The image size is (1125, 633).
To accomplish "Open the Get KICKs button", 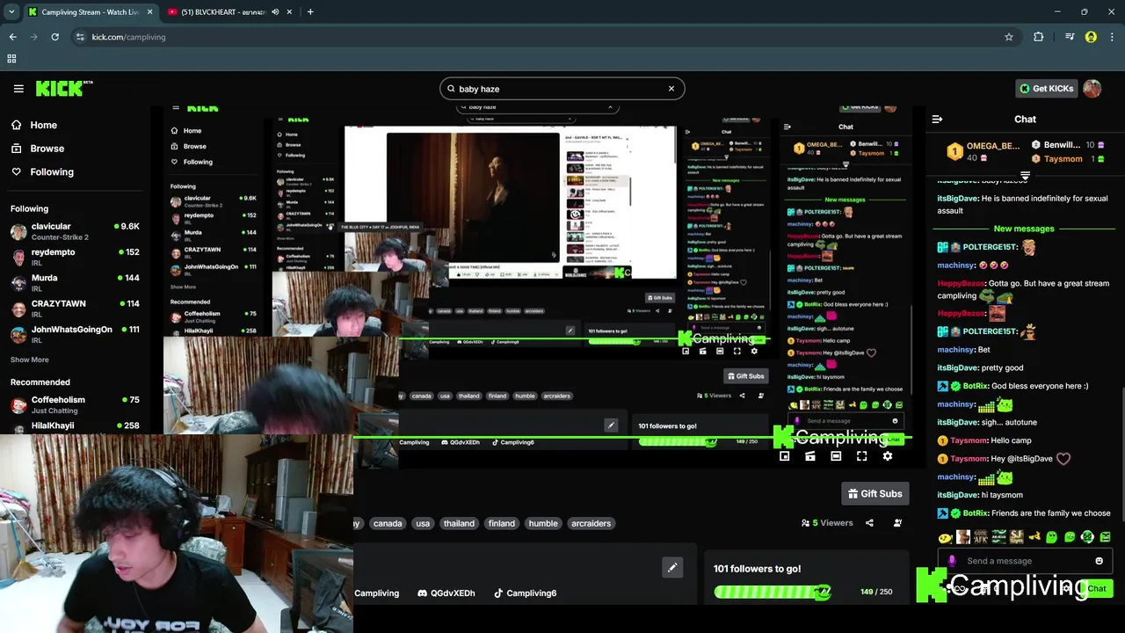I will coord(1047,89).
